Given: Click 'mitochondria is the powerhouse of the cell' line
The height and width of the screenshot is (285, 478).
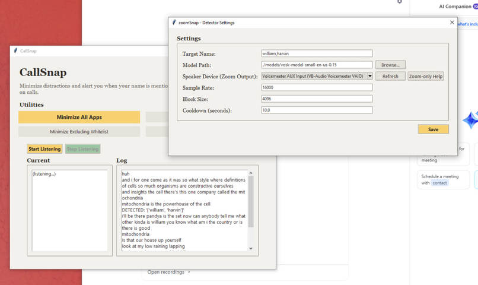Looking at the screenshot, I should pos(166,204).
